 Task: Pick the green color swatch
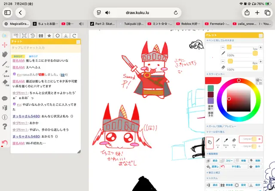tap(211, 88)
